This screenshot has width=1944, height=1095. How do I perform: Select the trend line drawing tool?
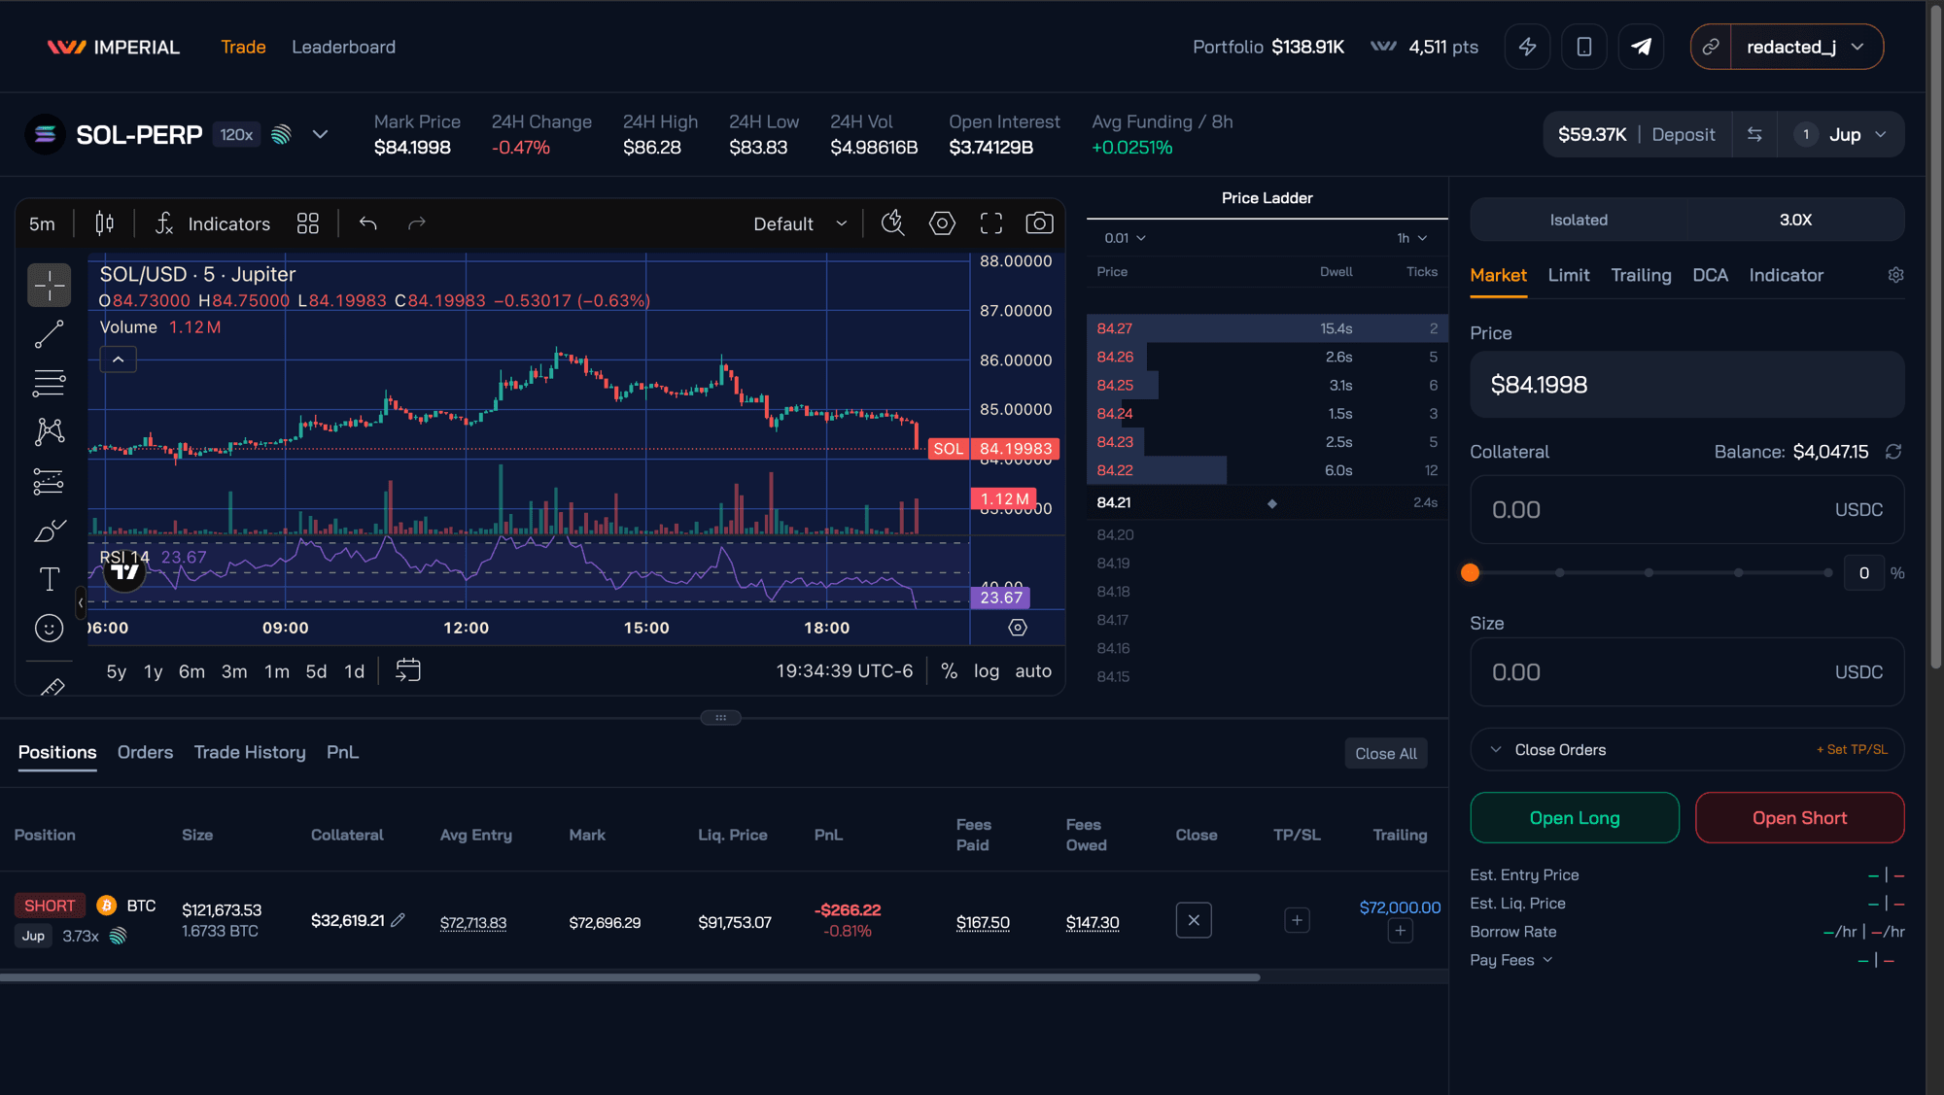pos(49,334)
